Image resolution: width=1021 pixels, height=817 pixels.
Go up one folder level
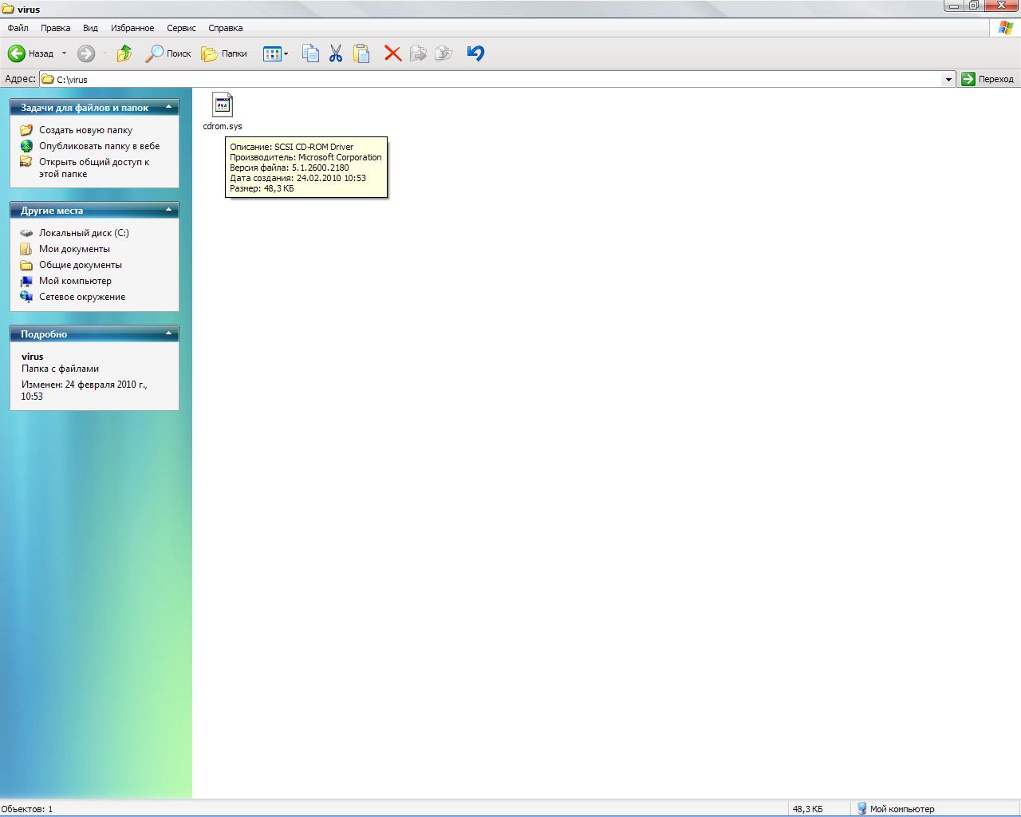pyautogui.click(x=124, y=53)
